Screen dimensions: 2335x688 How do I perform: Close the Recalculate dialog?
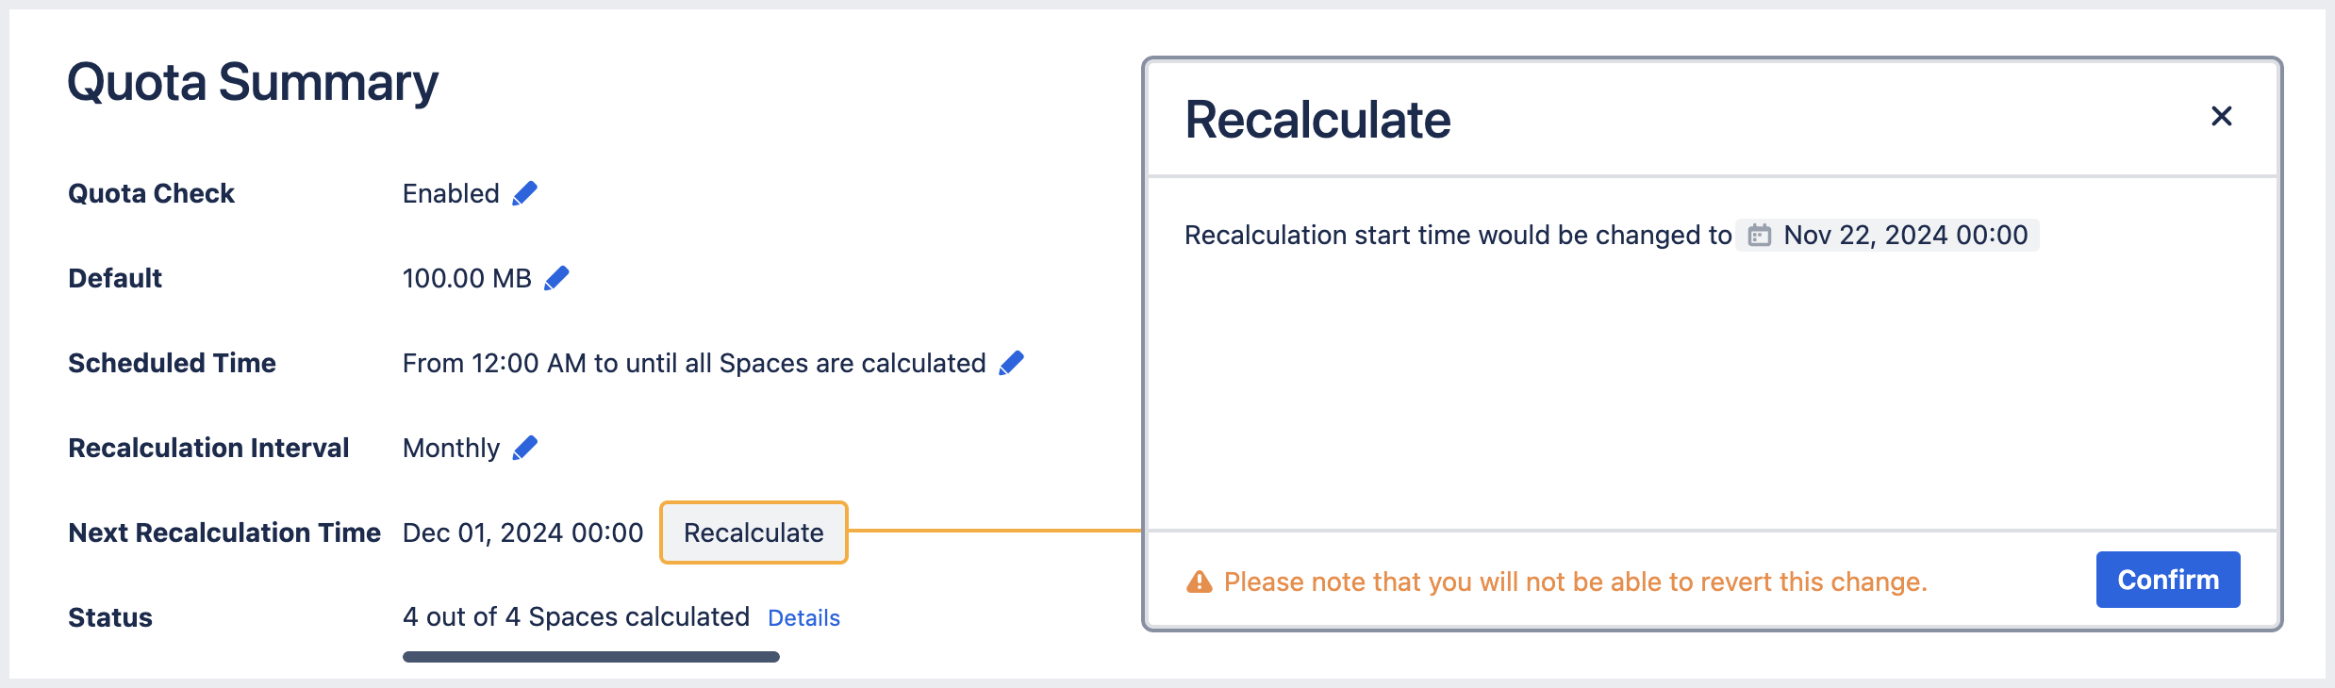(x=2222, y=116)
